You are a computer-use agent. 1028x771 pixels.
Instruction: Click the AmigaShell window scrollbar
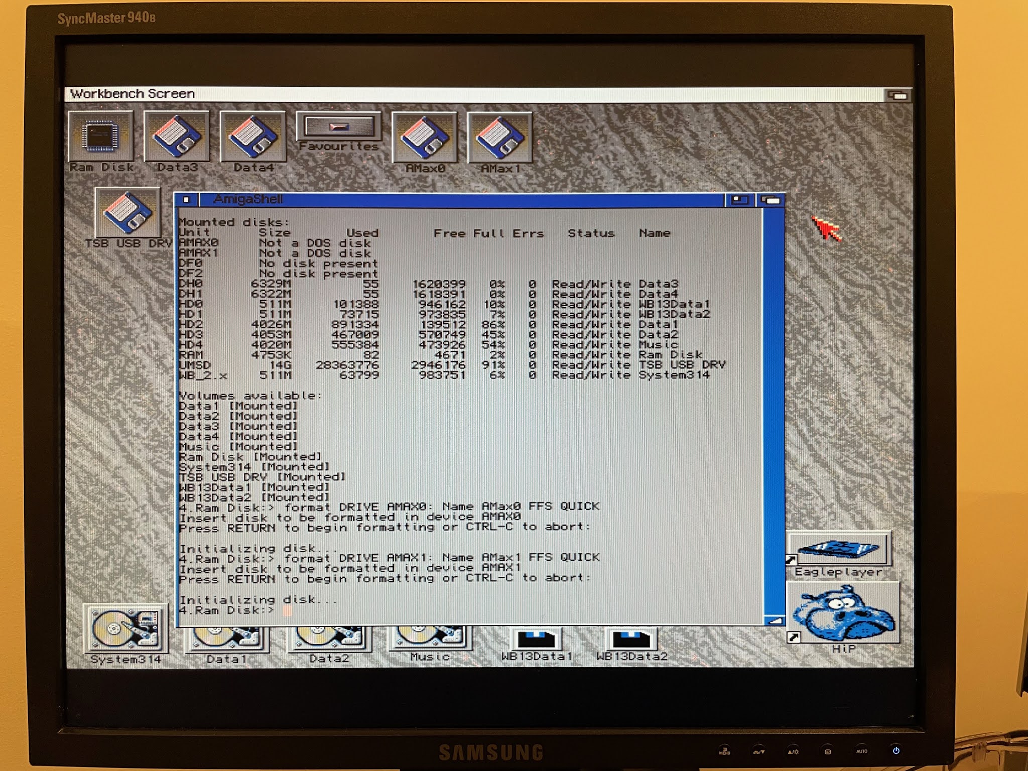pyautogui.click(x=774, y=402)
